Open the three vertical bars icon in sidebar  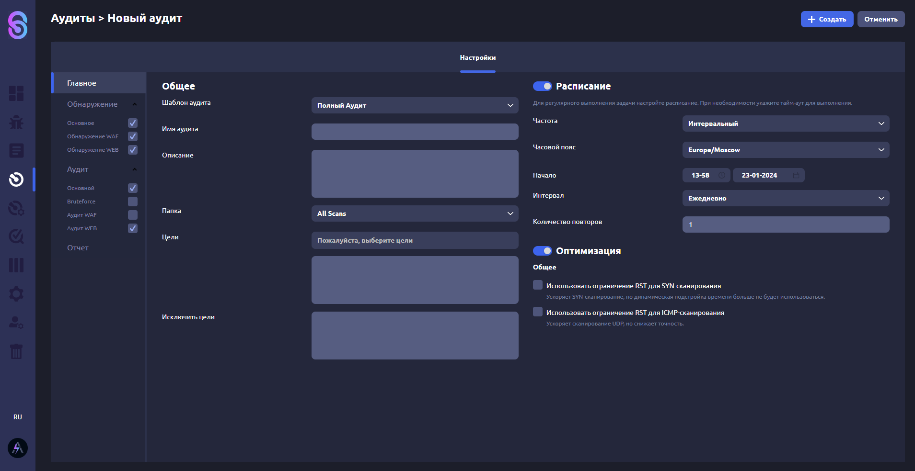click(x=16, y=265)
